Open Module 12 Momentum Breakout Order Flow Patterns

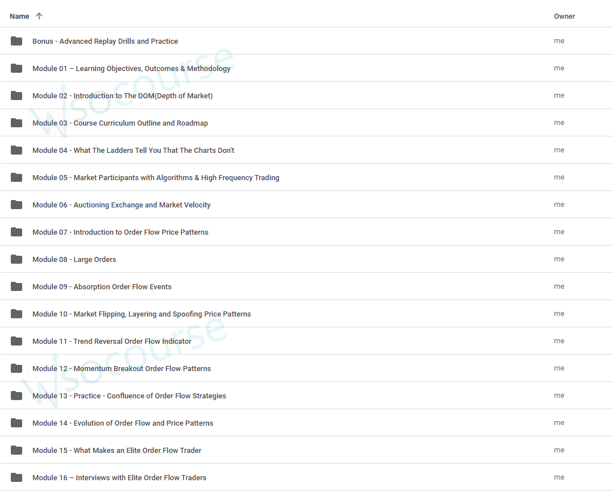121,369
